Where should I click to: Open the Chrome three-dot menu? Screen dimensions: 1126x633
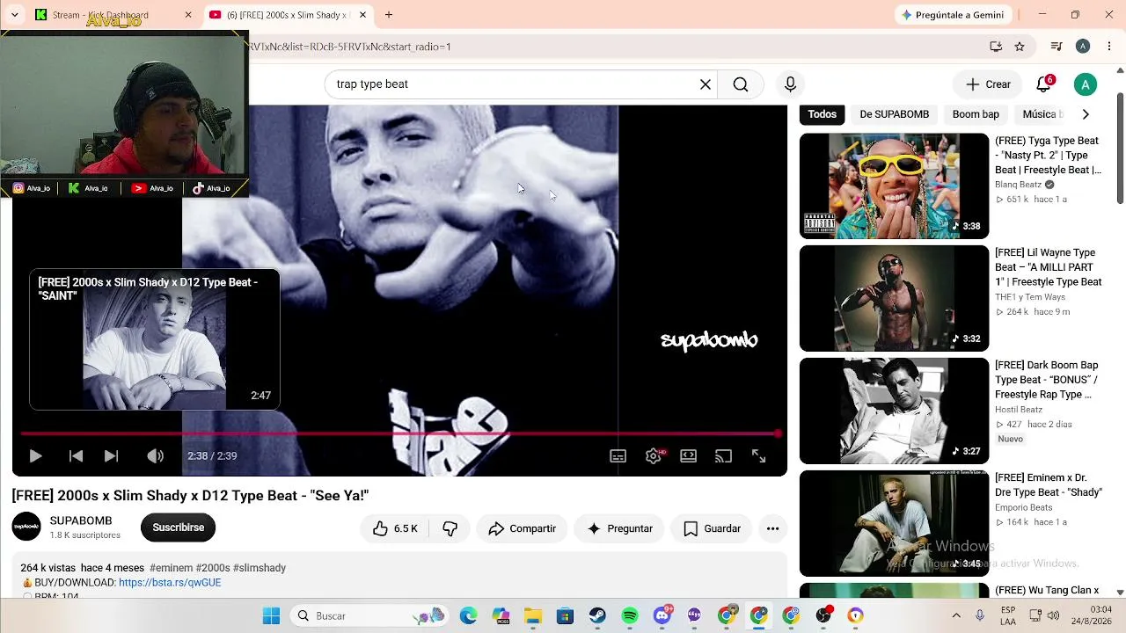click(x=1108, y=47)
